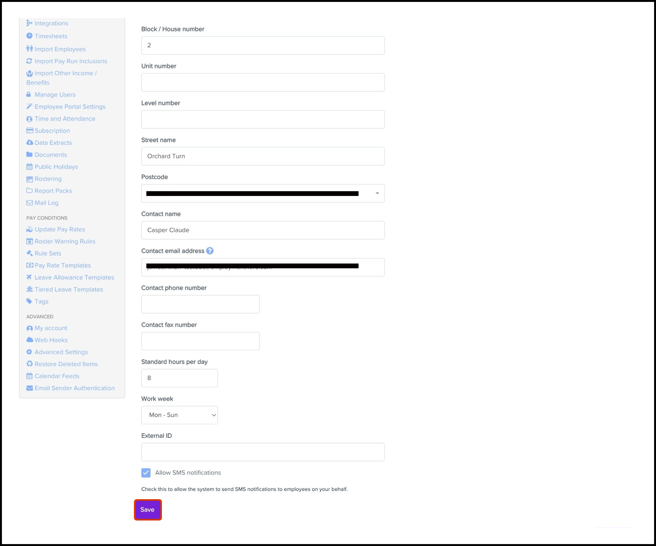Focus the Contact phone number field
Image resolution: width=656 pixels, height=546 pixels.
[200, 304]
